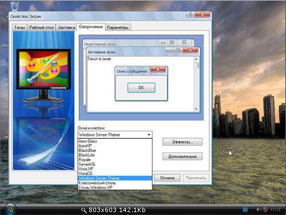Click the taskbar clock 11:12
This screenshot has height=215, width=286.
276,210
